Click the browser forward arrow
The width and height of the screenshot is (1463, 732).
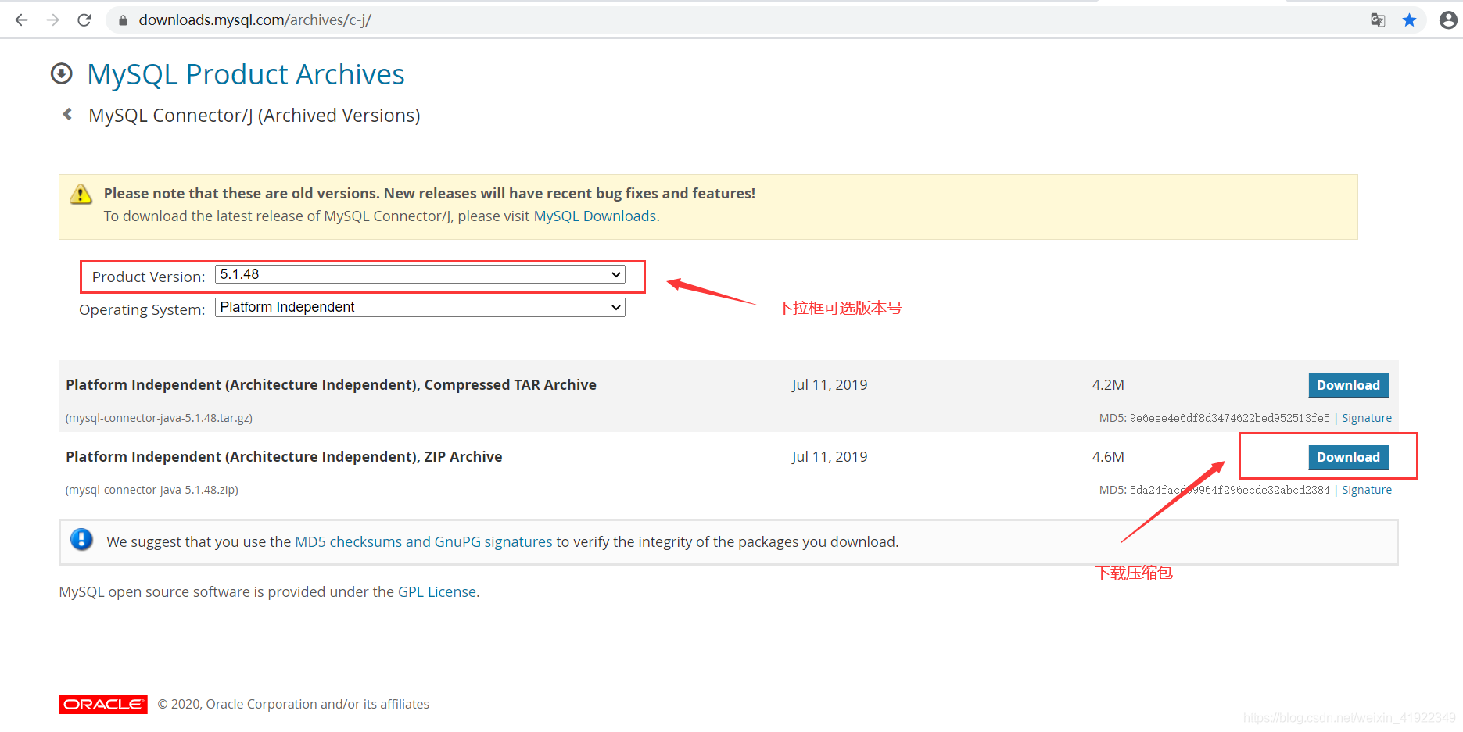53,20
